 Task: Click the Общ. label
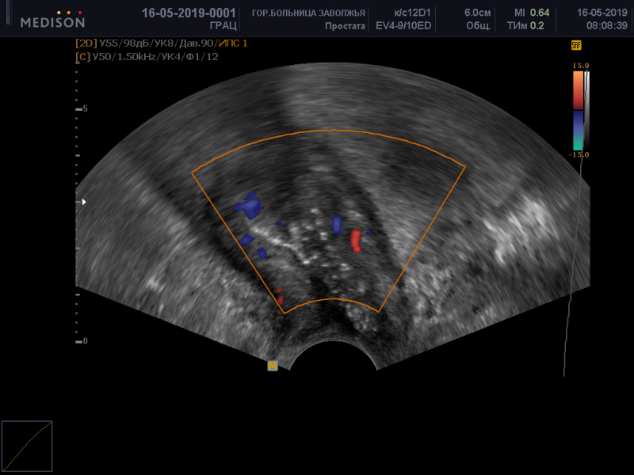coord(479,26)
